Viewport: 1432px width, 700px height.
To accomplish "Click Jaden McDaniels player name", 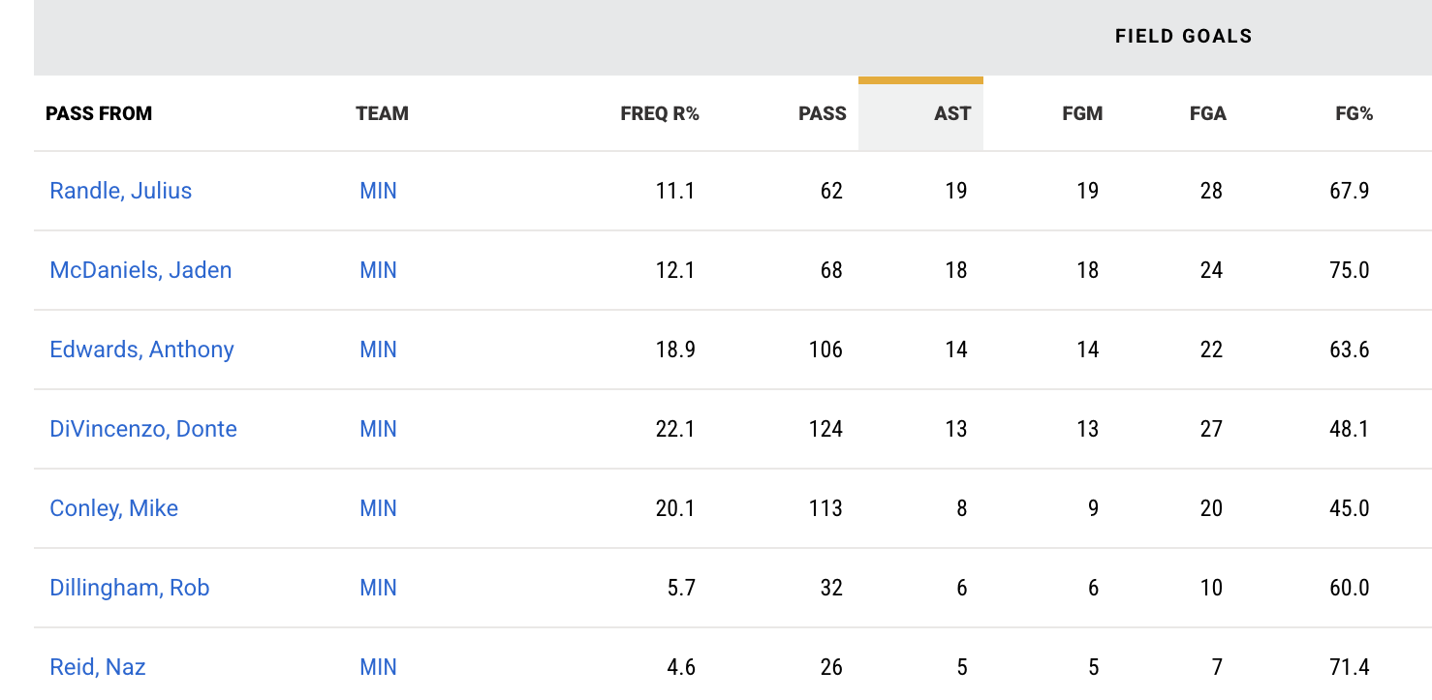I will click(140, 270).
